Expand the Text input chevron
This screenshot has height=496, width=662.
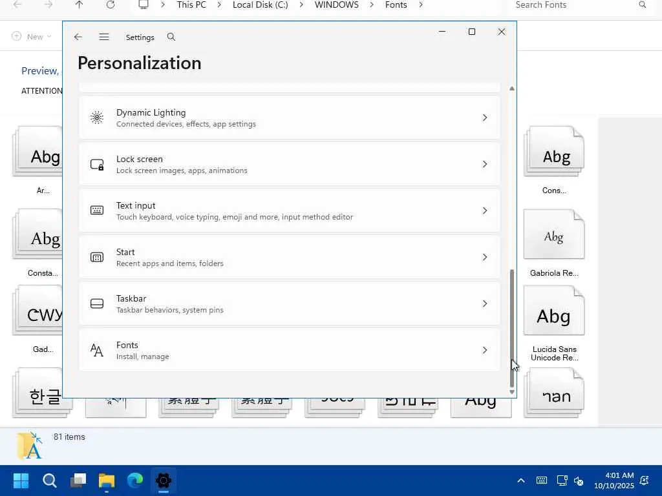coord(485,211)
